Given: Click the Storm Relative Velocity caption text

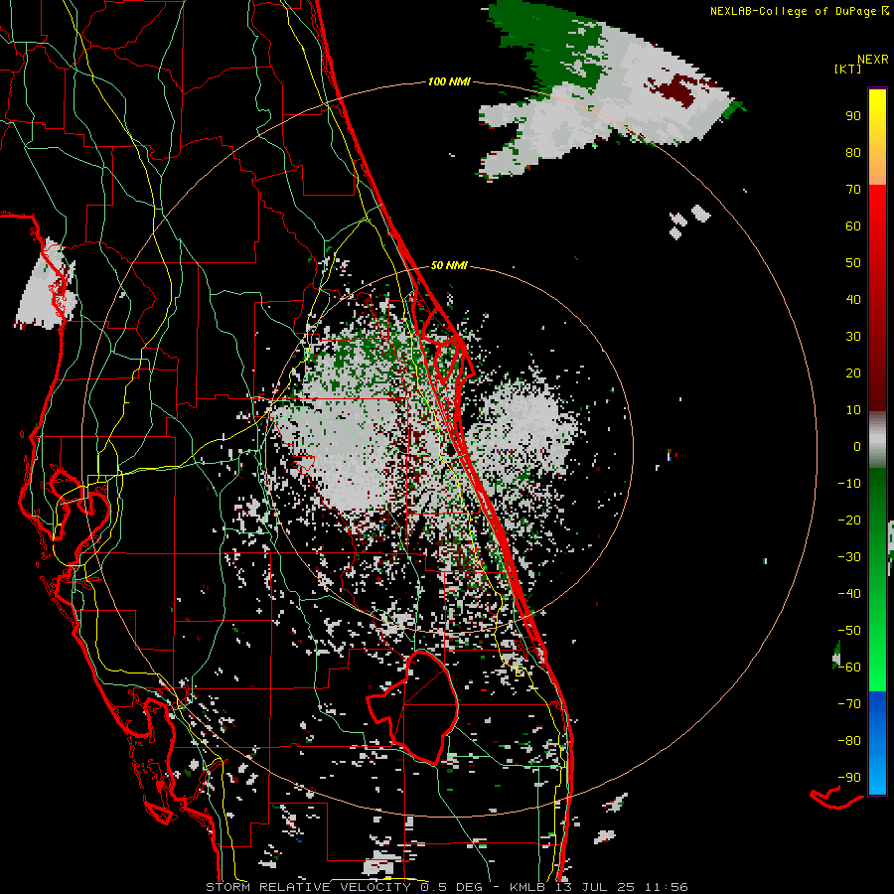Looking at the screenshot, I should 446,887.
